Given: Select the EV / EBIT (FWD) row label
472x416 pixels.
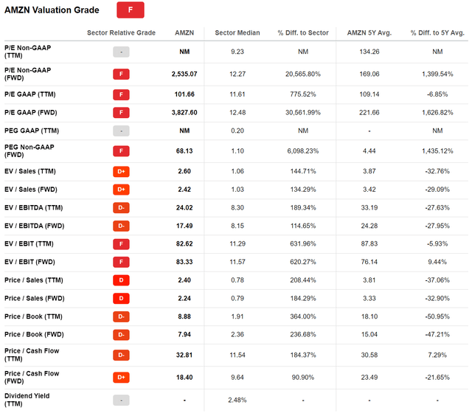Looking at the screenshot, I should click(x=29, y=262).
